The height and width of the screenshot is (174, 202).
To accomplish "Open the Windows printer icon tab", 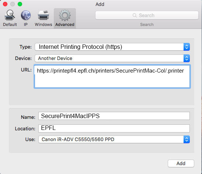I will click(x=43, y=16).
